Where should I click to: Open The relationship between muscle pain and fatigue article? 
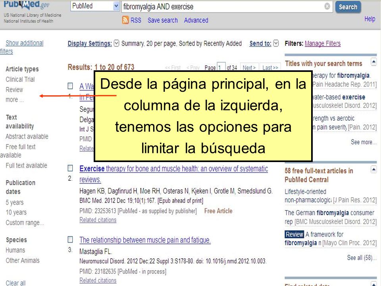click(x=145, y=240)
